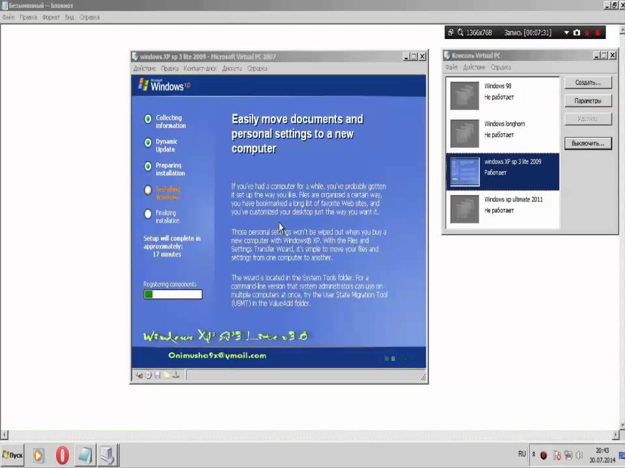The image size is (625, 468).
Task: Click the network adapter status icon in Virtual PC
Action: tap(176, 375)
